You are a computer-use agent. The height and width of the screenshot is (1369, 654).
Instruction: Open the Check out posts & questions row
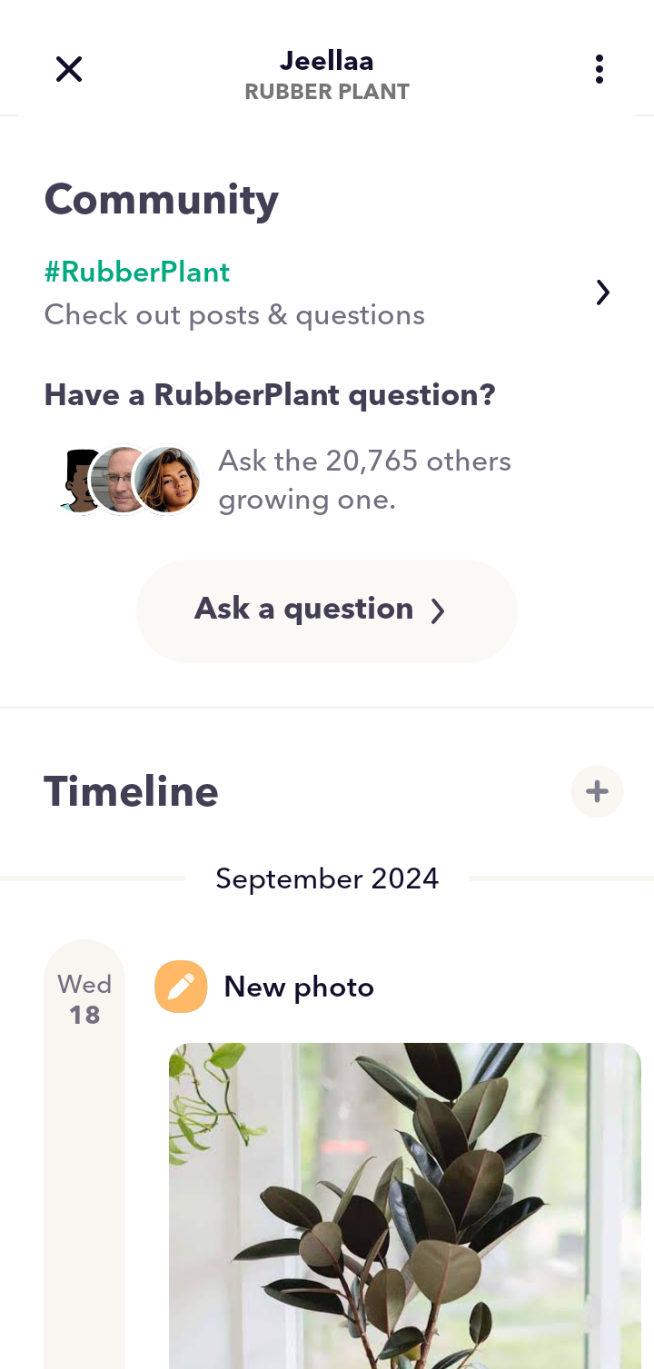pyautogui.click(x=327, y=293)
